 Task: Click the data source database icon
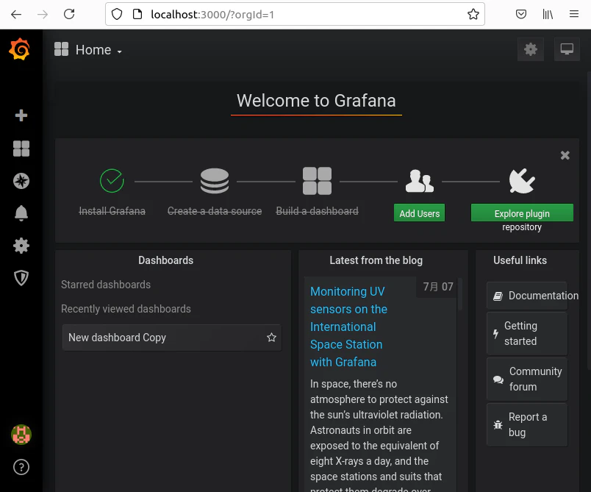(215, 181)
